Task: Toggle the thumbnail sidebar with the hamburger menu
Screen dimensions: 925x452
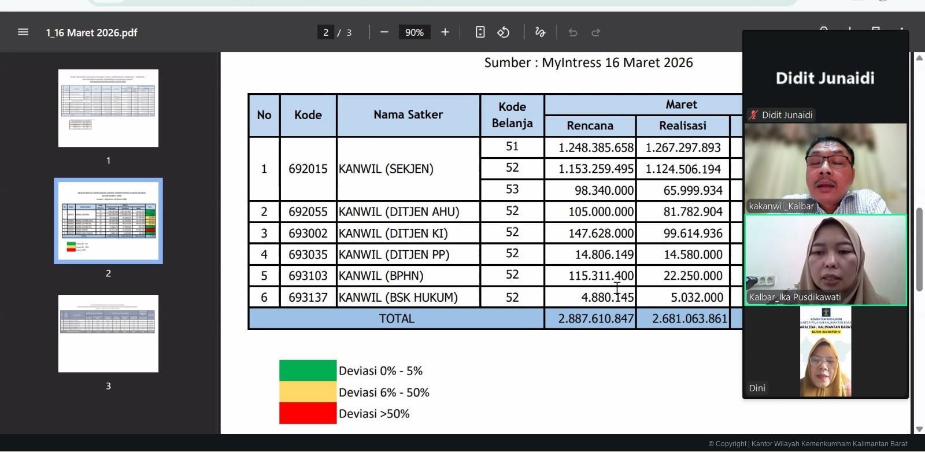Action: tap(23, 32)
